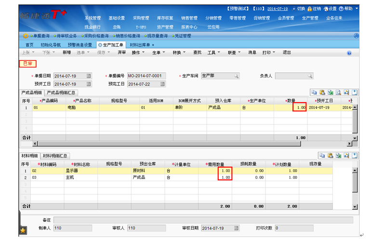372x242 pixels.
Task: Open calendar picker for 单据日期
Action: click(89, 76)
